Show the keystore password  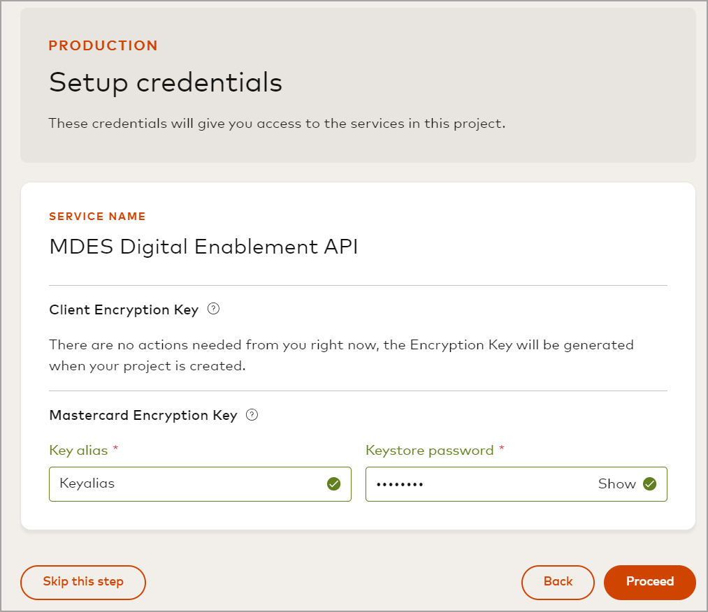click(616, 483)
